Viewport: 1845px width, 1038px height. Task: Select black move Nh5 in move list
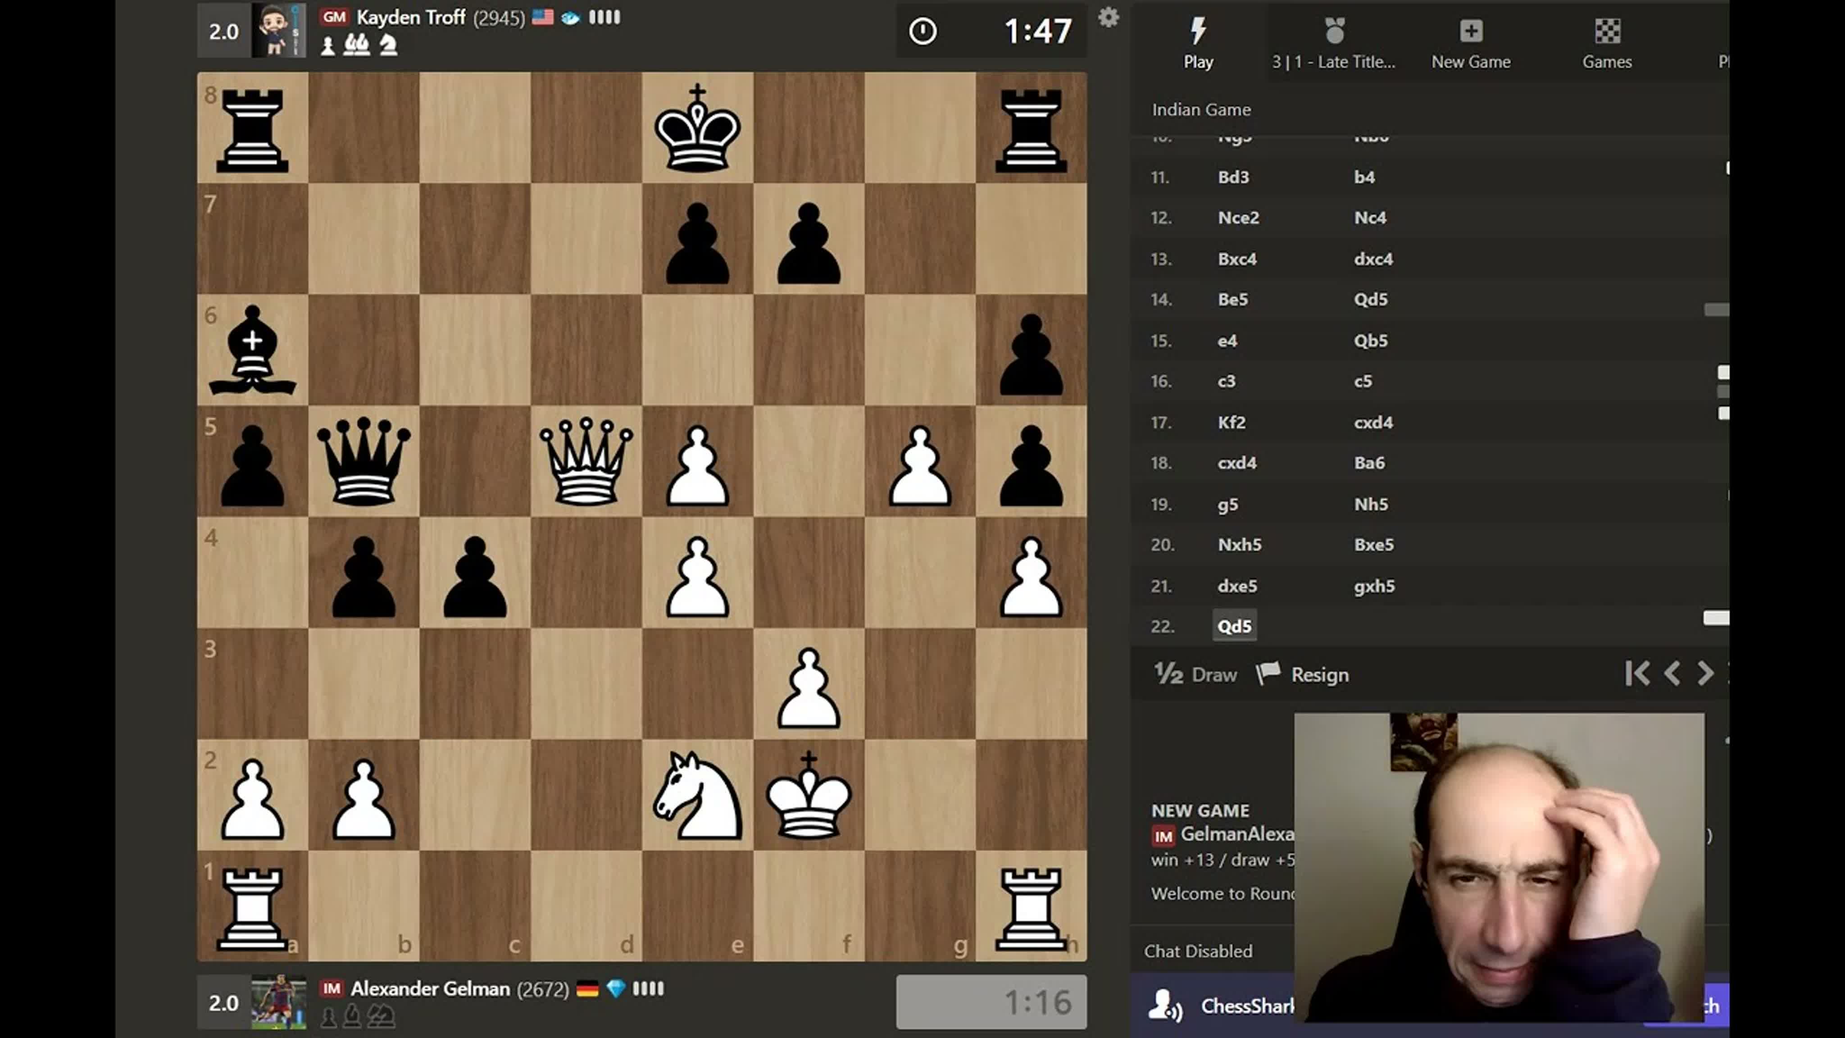tap(1371, 504)
